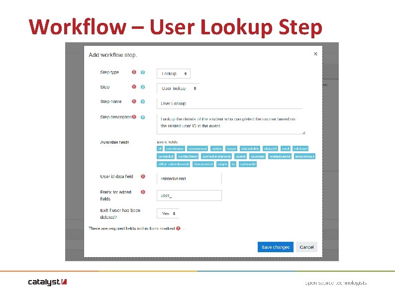Image resolution: width=395 pixels, height=296 pixels.
Task: Select the id event field tag
Action: point(160,149)
